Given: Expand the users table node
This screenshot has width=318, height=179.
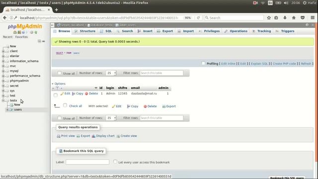Looking at the screenshot, I should (x=7, y=109).
